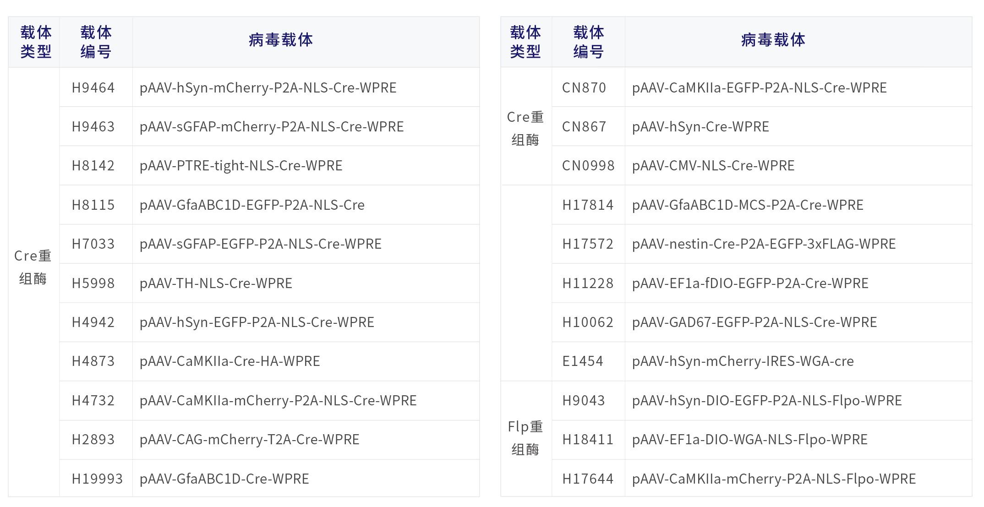The image size is (984, 507).
Task: Select pAAV-nestin-Cre-P2A-EGFP-3xFLAG-WPRE entry
Action: click(764, 244)
